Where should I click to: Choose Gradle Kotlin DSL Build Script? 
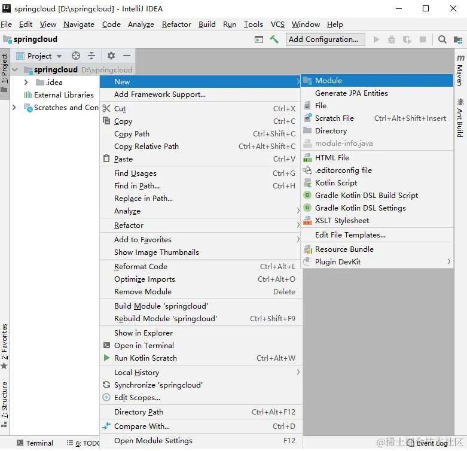click(377, 195)
